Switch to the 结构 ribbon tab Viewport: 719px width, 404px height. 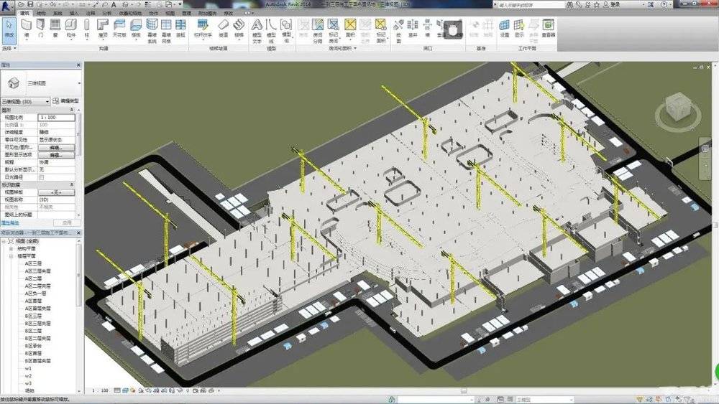coord(41,13)
